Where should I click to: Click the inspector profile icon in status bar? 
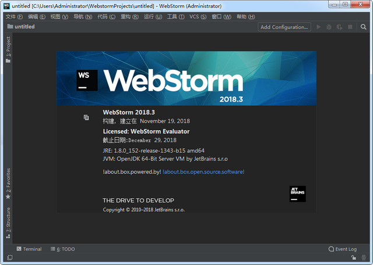click(x=364, y=257)
